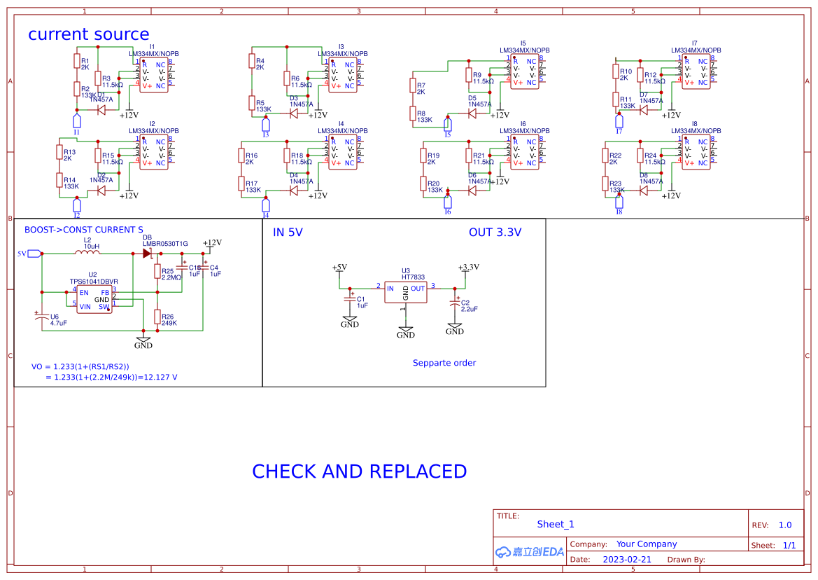
Task: Select resistor R25 2.2MΩ symbol
Action: (x=155, y=270)
